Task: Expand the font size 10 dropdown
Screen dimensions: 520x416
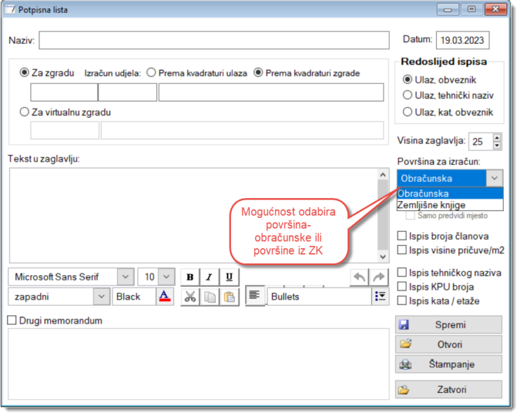Action: tap(167, 277)
